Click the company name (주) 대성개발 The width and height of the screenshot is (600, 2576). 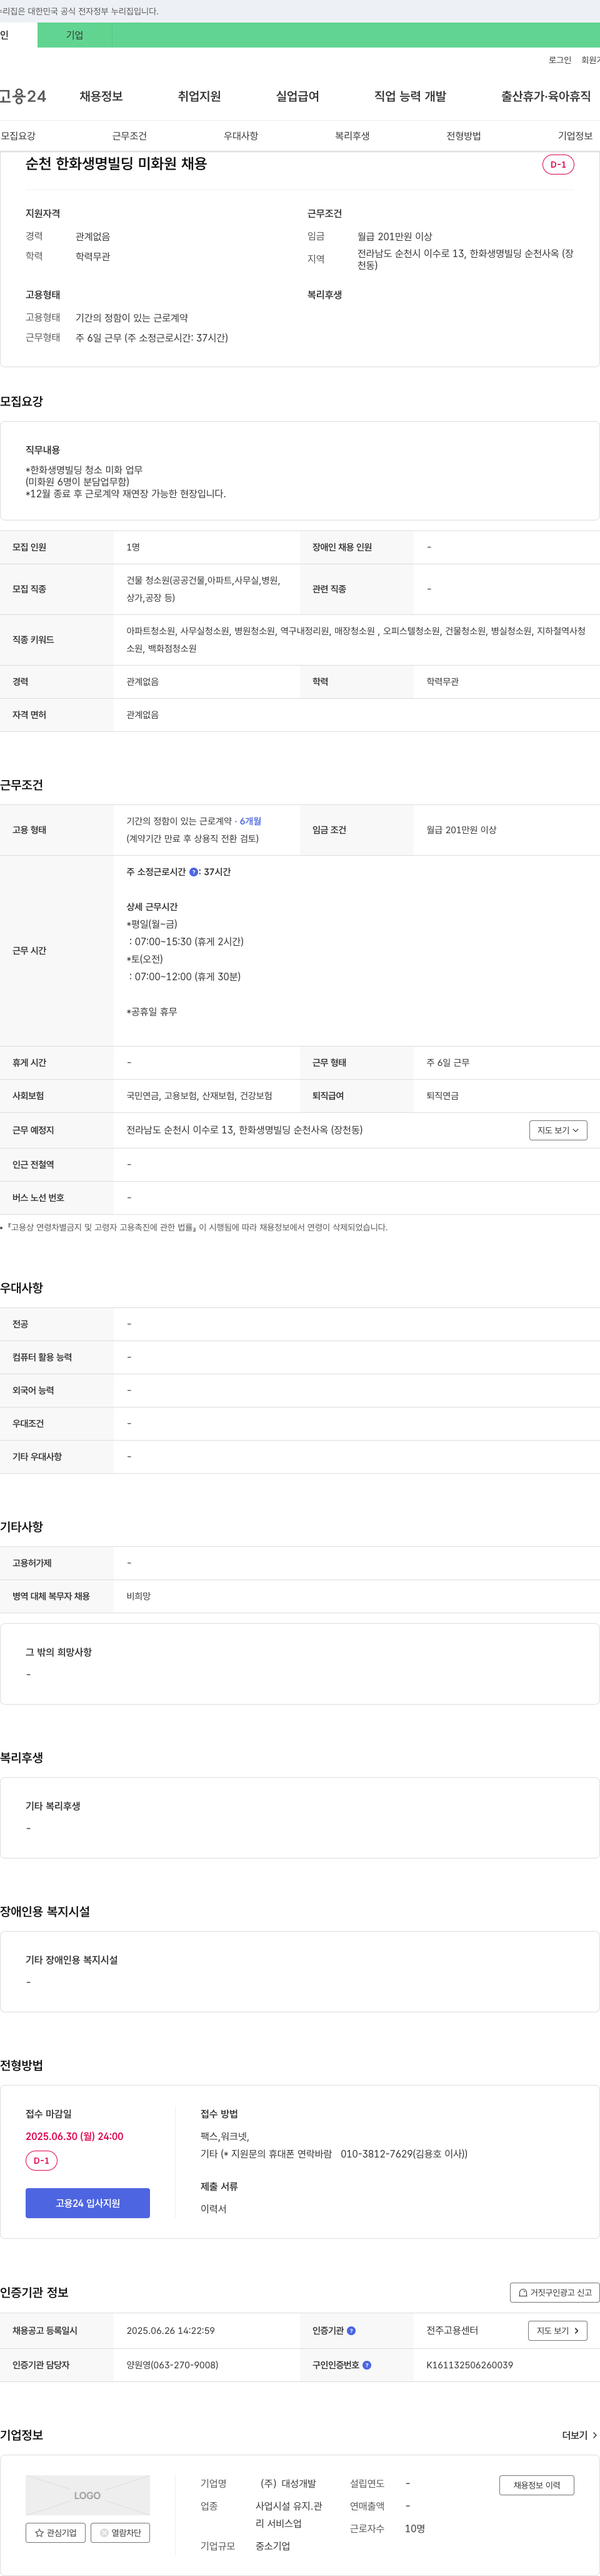(x=289, y=2483)
